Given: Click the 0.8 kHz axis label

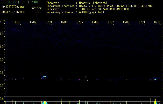Looking at the screenshot, I should click(2, 73).
